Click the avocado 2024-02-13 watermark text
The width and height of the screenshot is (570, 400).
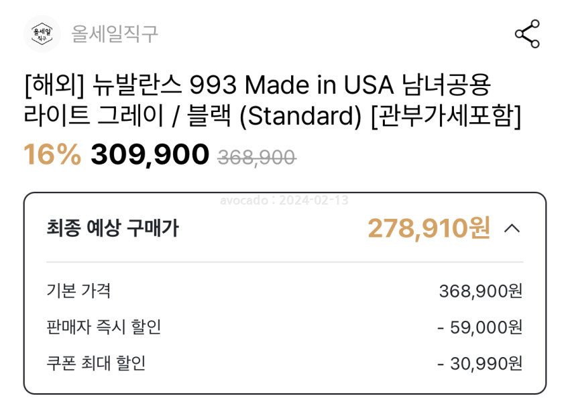click(284, 200)
